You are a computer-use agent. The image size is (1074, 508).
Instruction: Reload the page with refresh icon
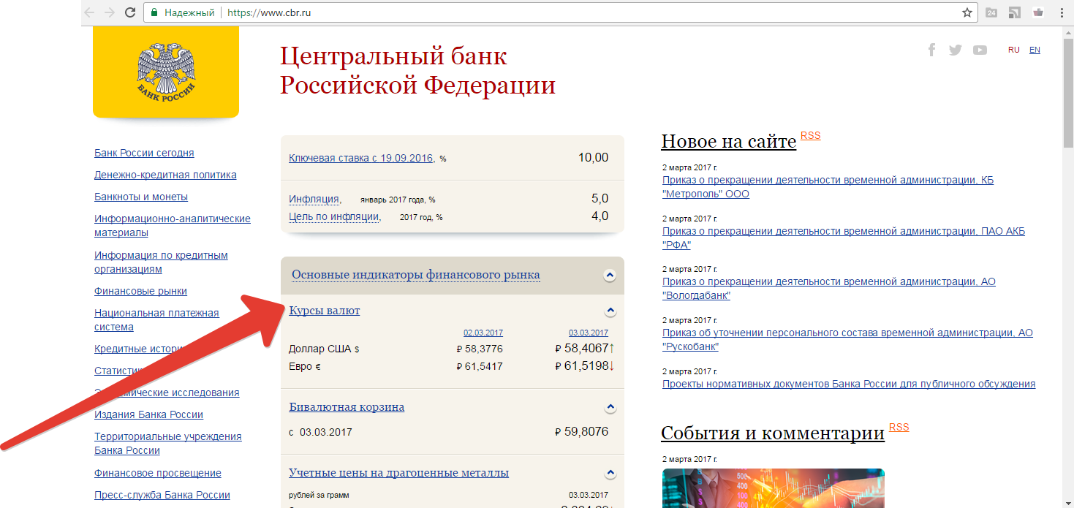[x=130, y=12]
